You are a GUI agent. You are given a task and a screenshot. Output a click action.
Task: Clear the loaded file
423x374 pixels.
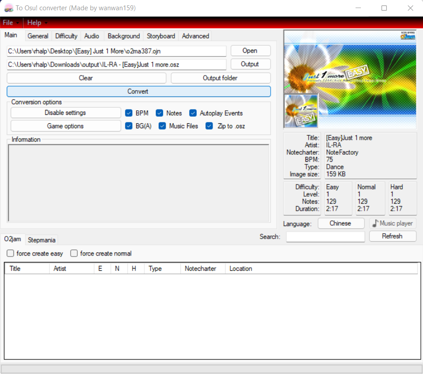point(86,78)
